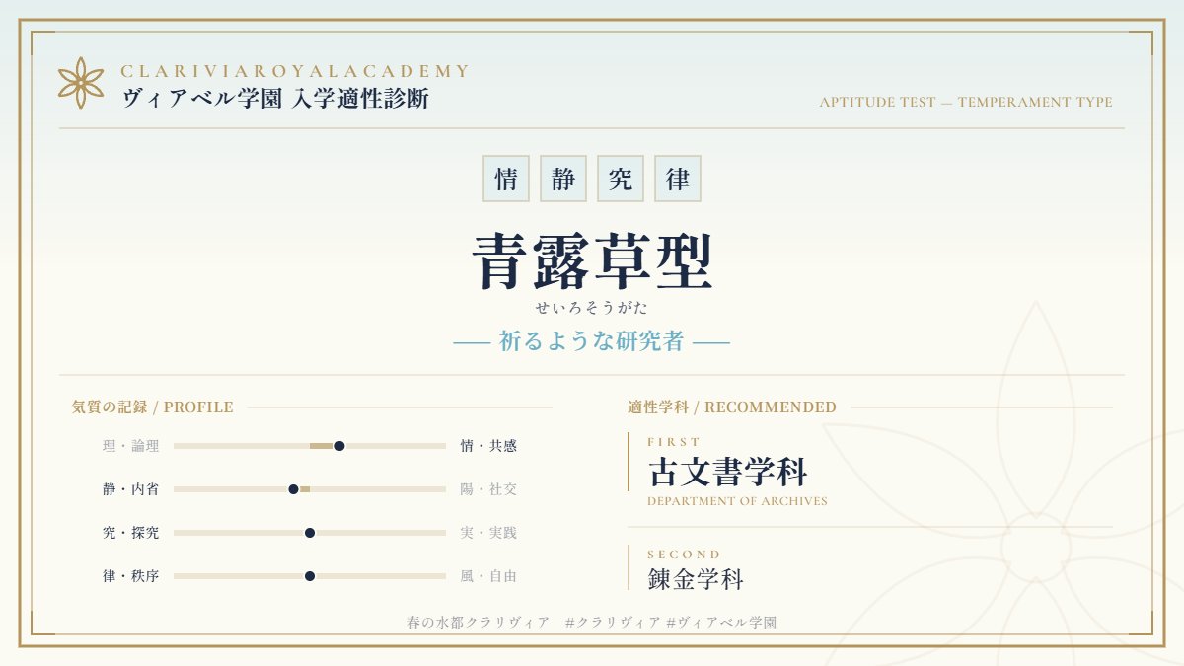Click the 情・共感 label
1184x666 pixels.
coord(488,446)
